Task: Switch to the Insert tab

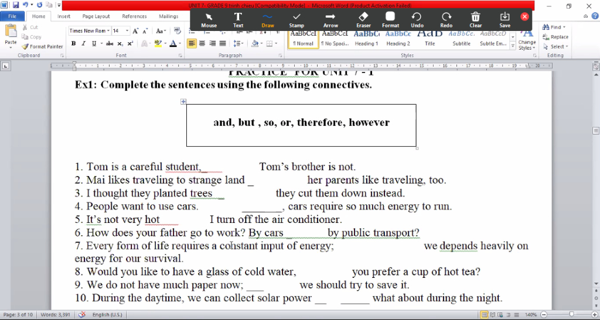Action: tap(64, 16)
